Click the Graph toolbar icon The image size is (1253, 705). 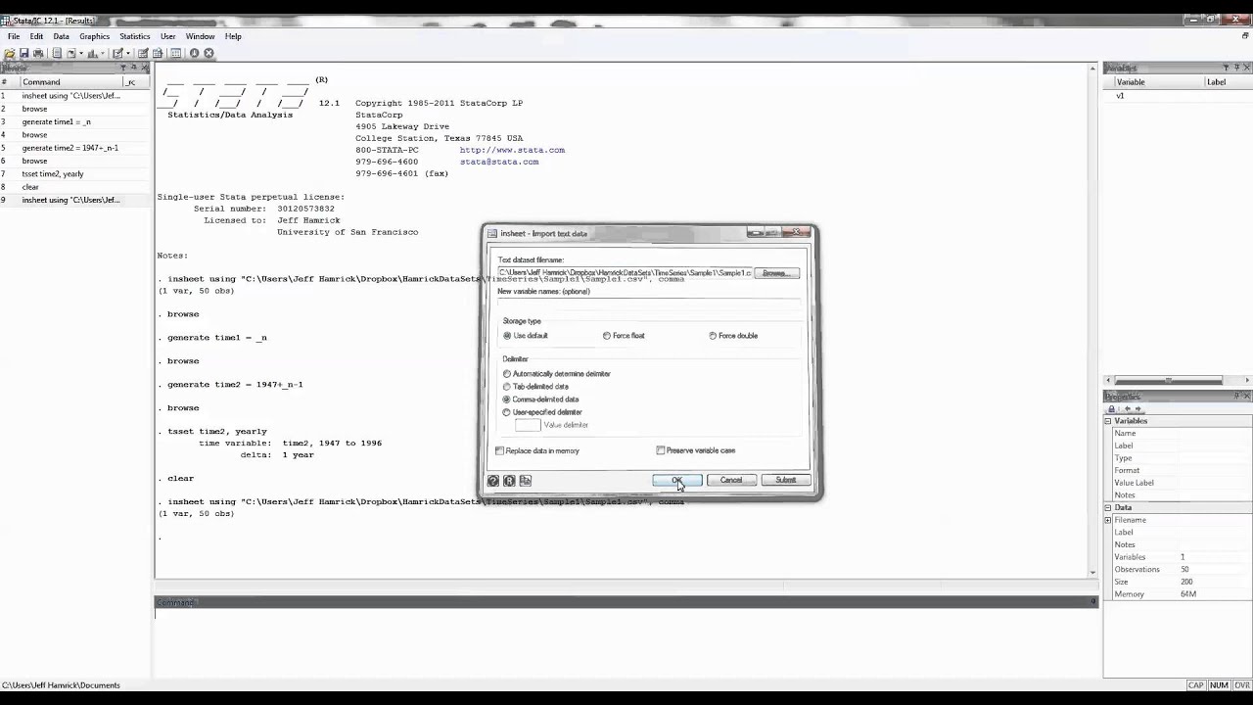pos(92,53)
